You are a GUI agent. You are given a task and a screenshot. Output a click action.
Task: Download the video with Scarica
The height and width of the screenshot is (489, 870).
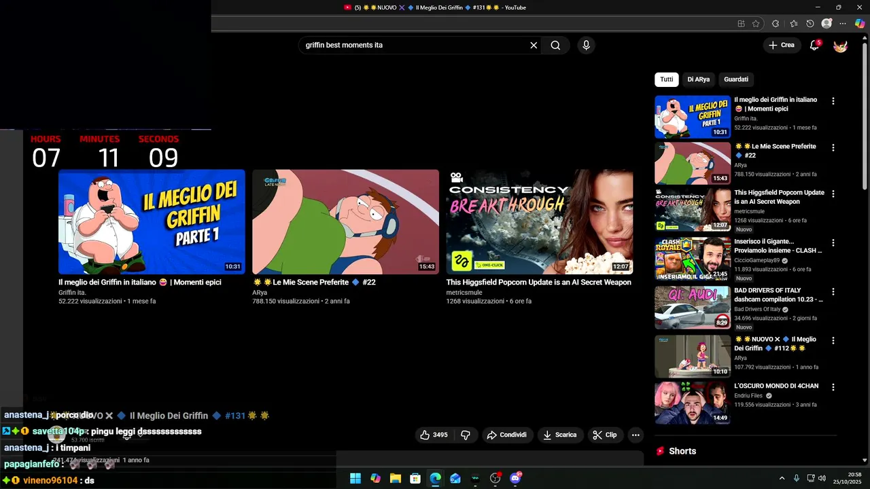coord(560,435)
